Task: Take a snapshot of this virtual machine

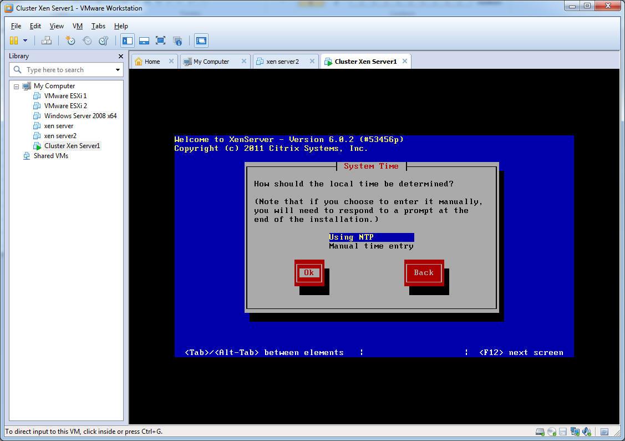Action: [70, 40]
